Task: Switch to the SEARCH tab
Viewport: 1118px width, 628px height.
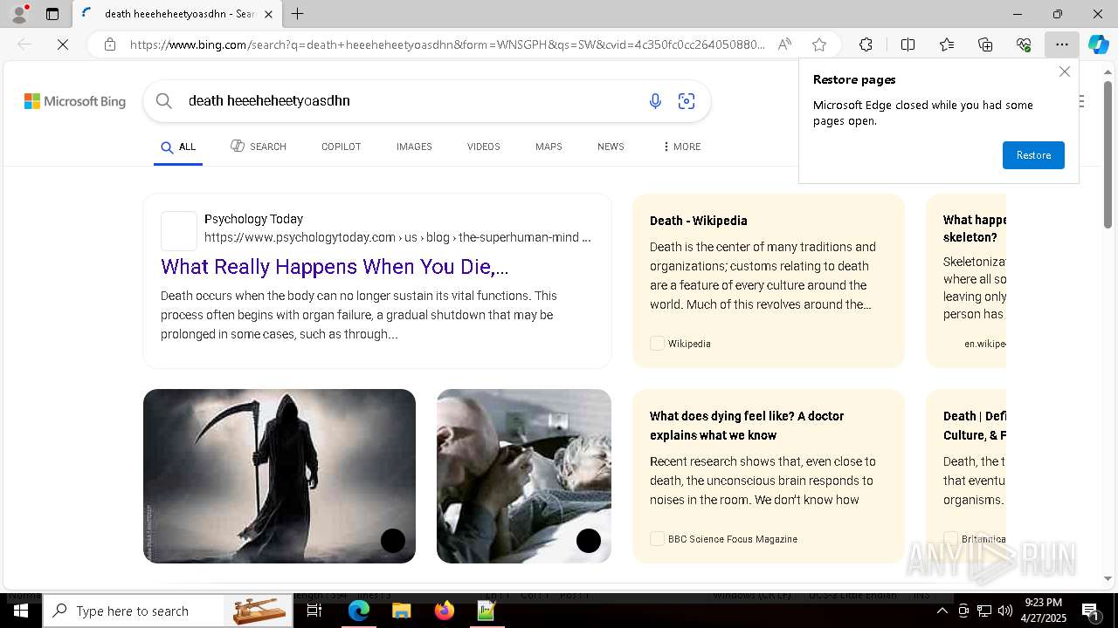Action: (x=259, y=147)
